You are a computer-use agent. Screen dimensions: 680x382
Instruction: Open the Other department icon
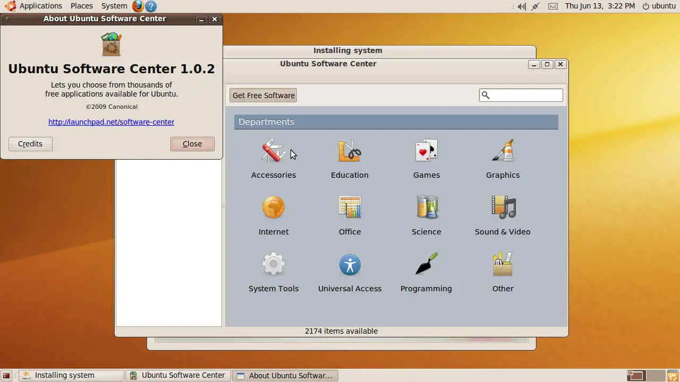point(503,264)
